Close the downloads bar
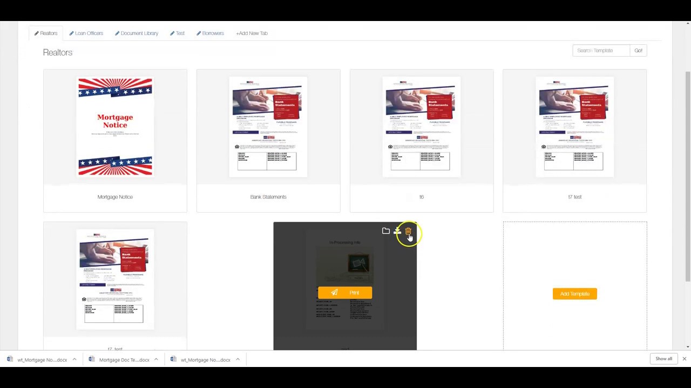Image resolution: width=691 pixels, height=388 pixels. click(x=684, y=359)
